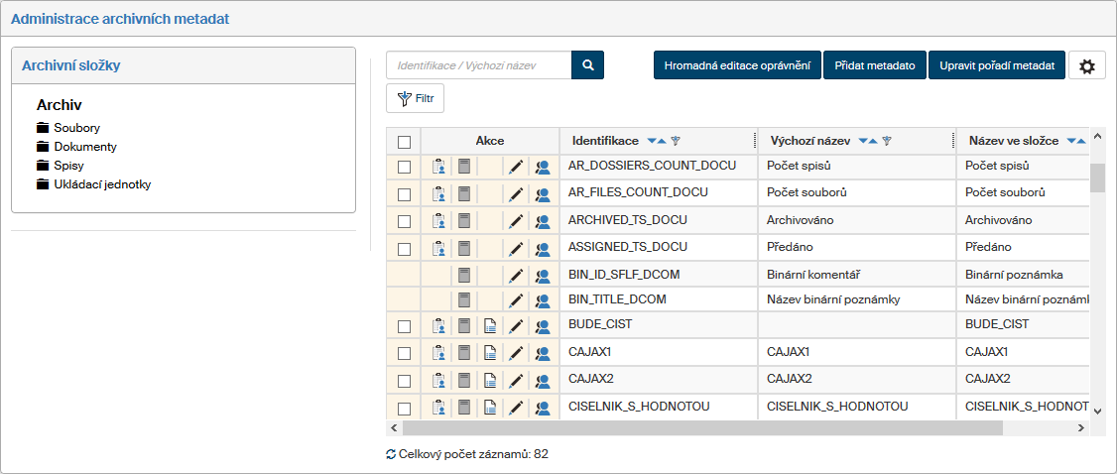This screenshot has height=474, width=1117.
Task: Open the settings gear menu
Action: click(x=1086, y=66)
